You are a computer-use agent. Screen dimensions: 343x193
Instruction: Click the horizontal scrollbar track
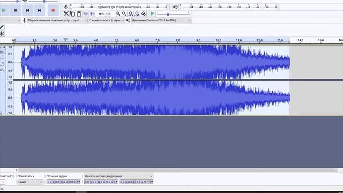point(177,170)
